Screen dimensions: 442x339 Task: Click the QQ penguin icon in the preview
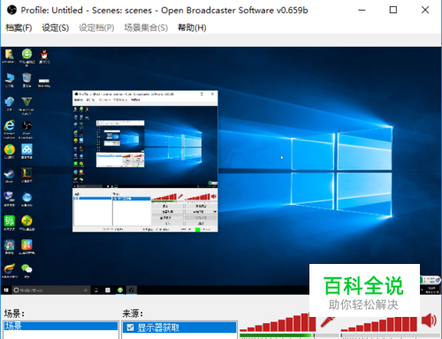click(44, 54)
